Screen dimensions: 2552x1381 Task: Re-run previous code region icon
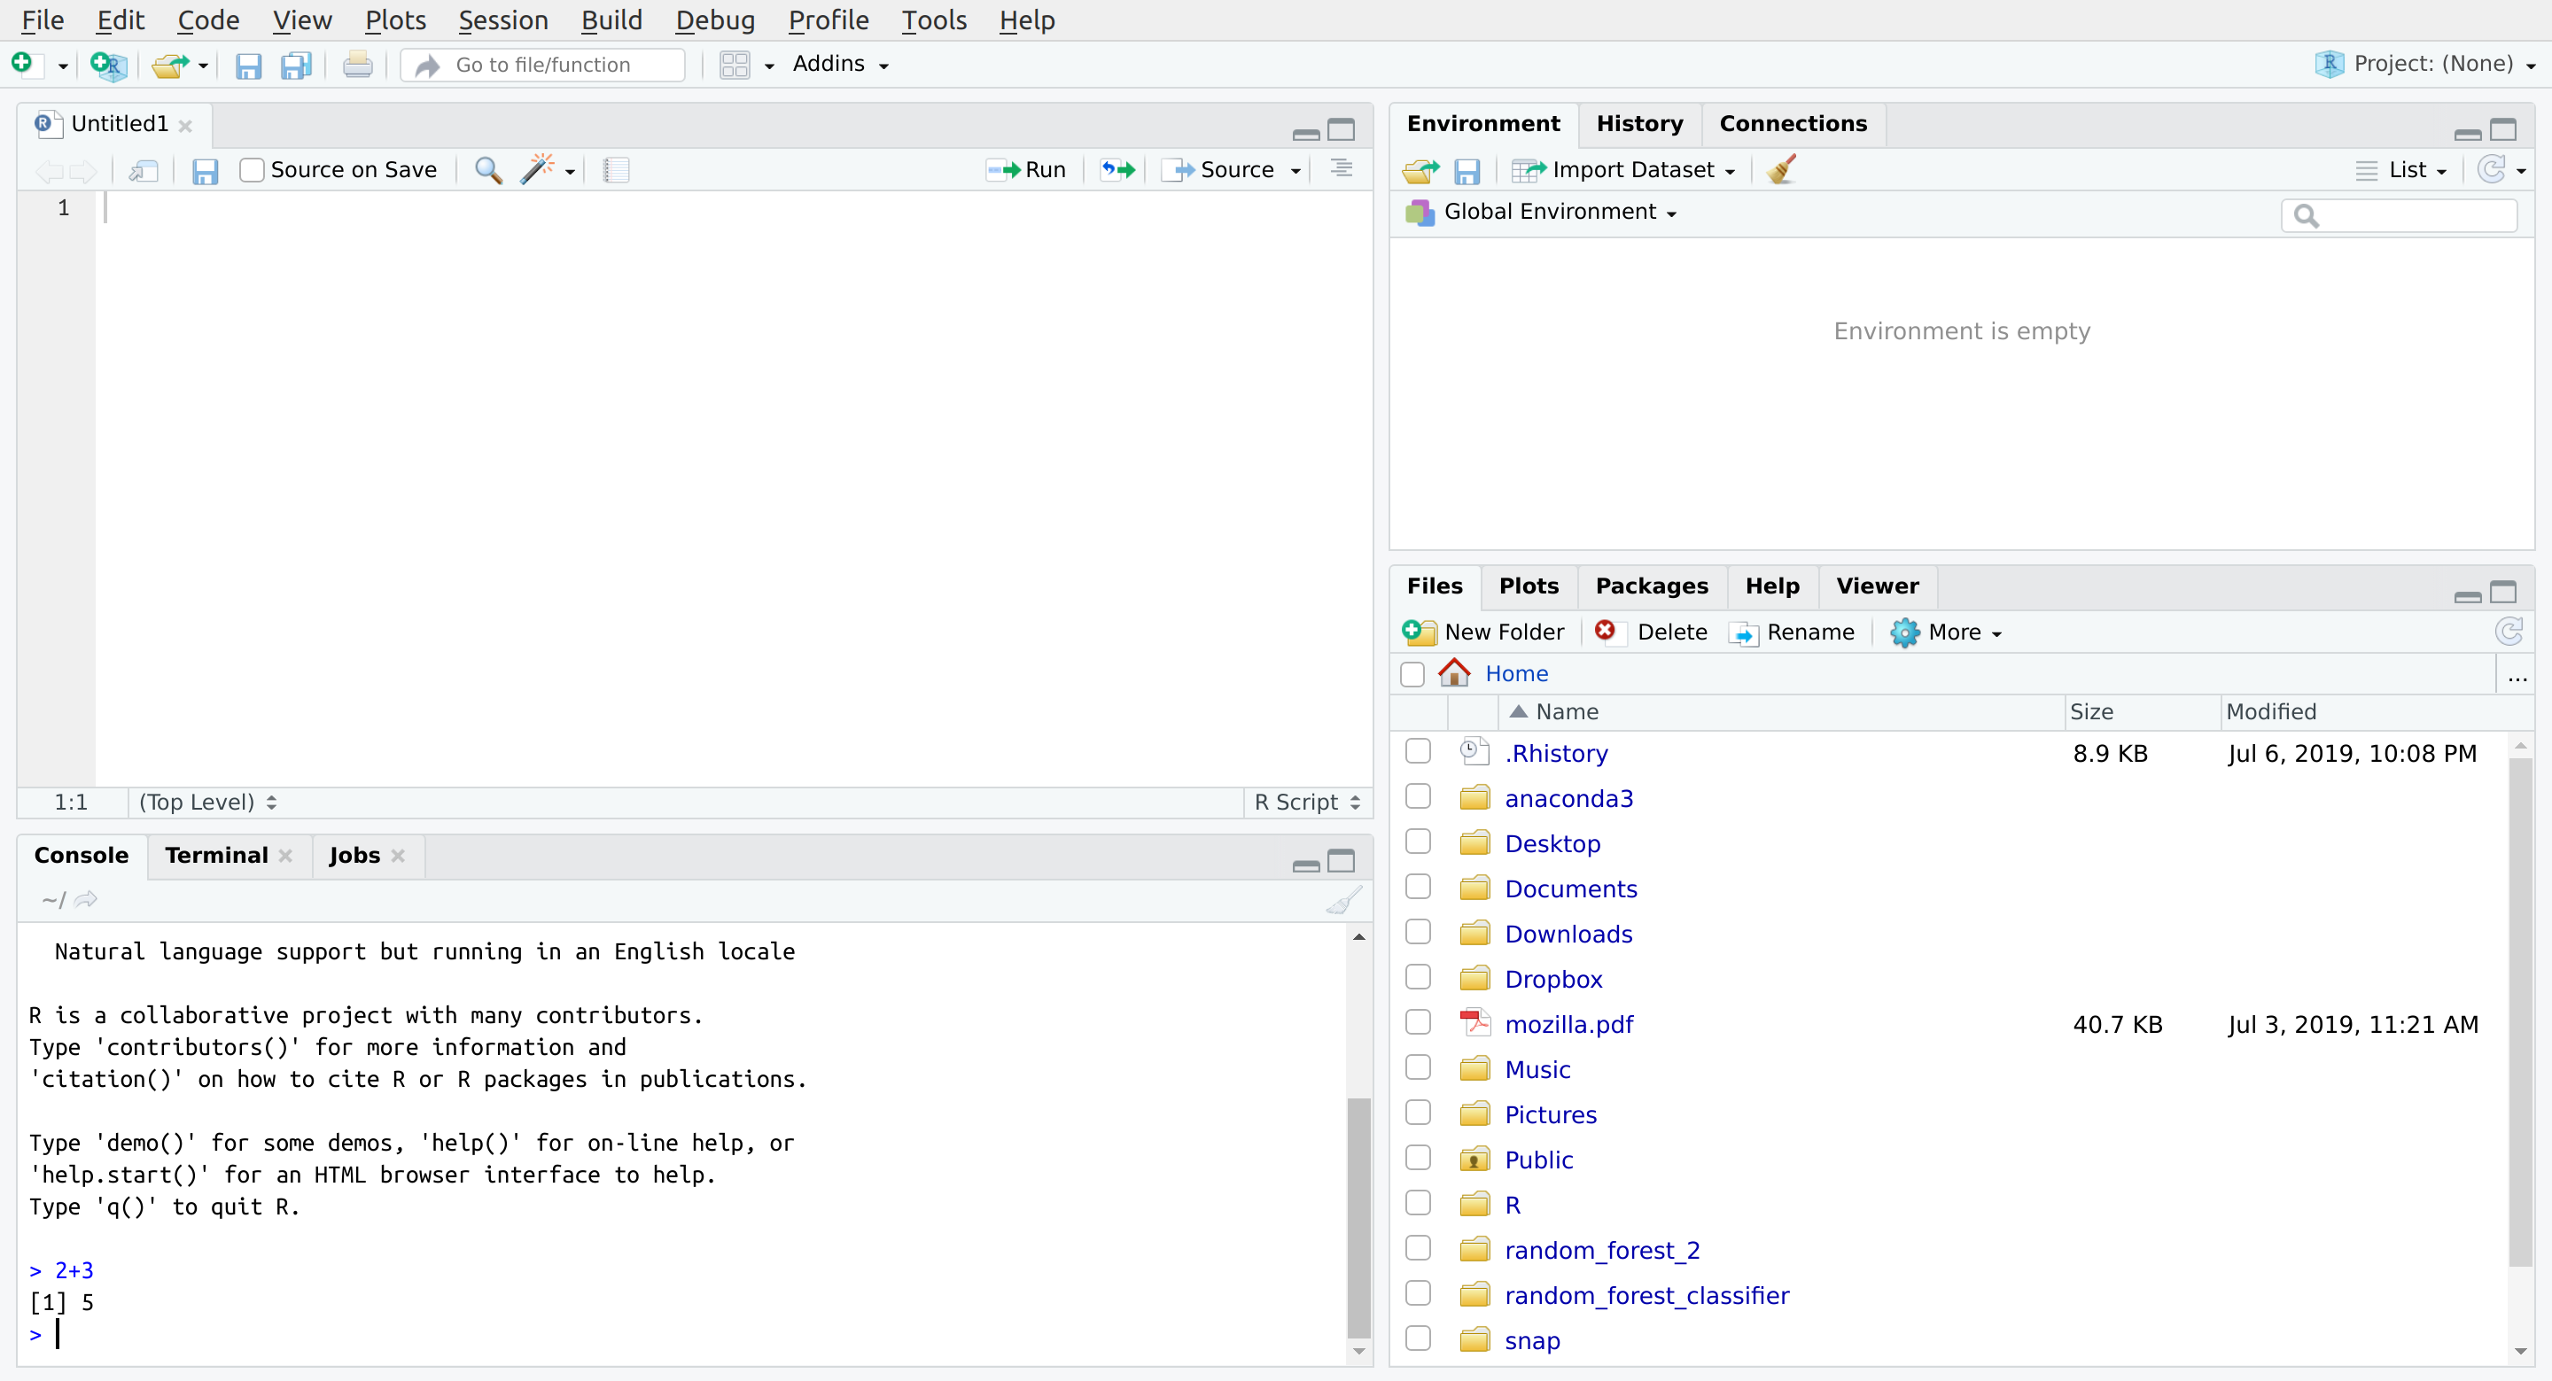click(x=1117, y=170)
